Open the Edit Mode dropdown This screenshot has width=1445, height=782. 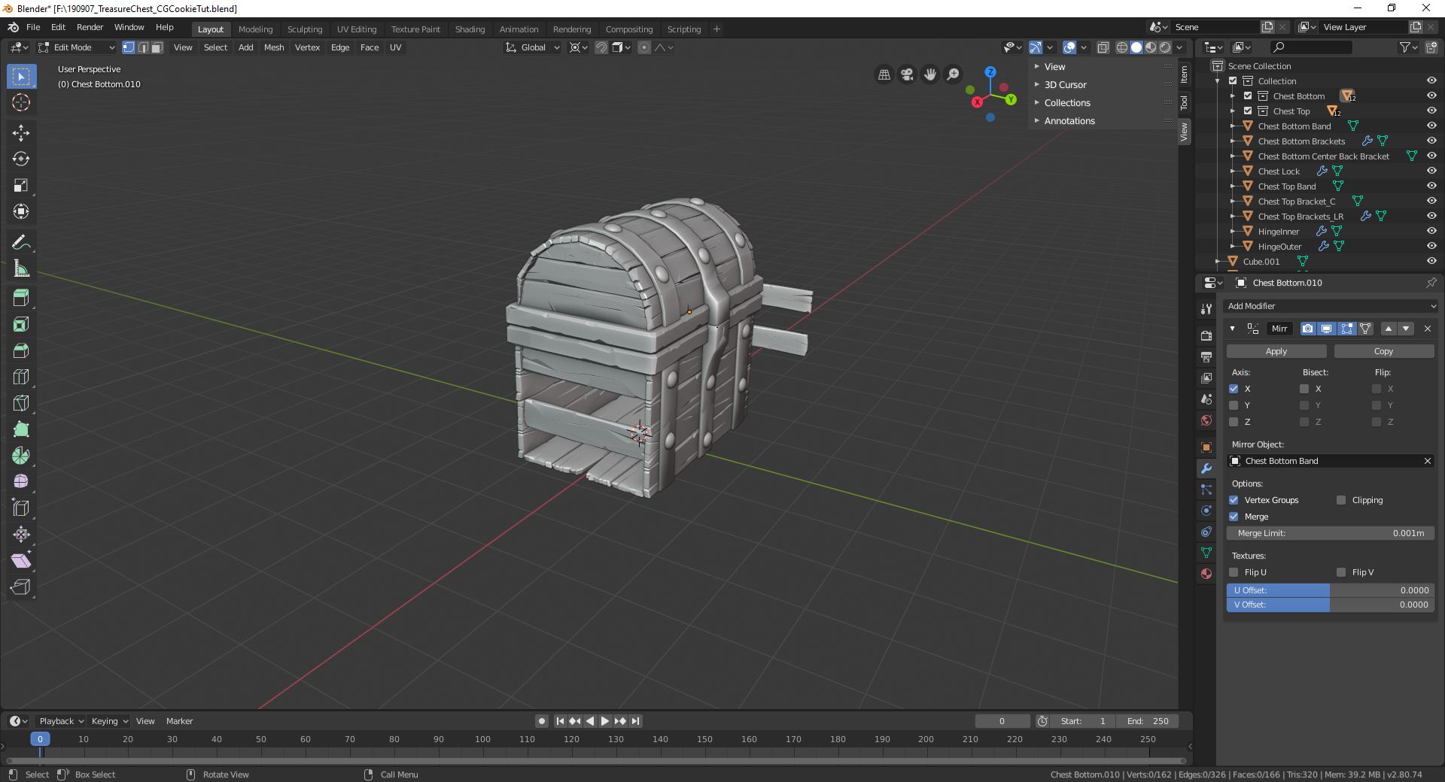point(77,47)
